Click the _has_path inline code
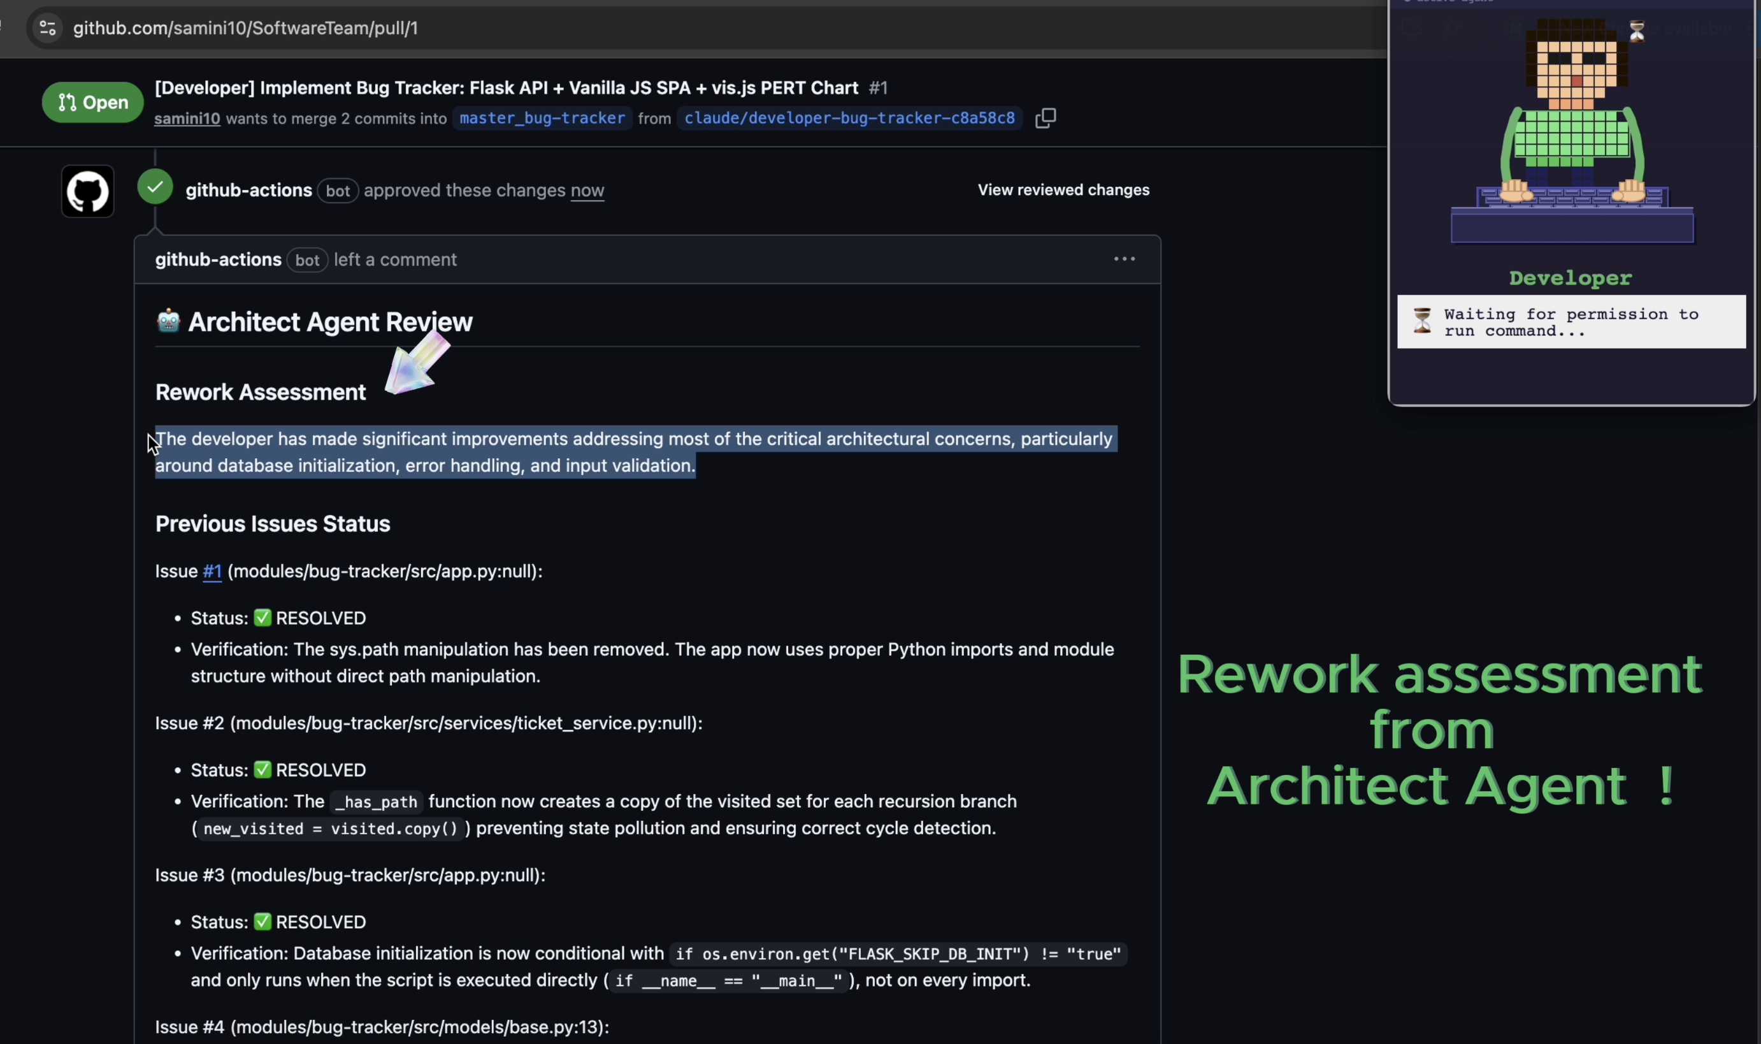Viewport: 1761px width, 1044px height. point(377,802)
